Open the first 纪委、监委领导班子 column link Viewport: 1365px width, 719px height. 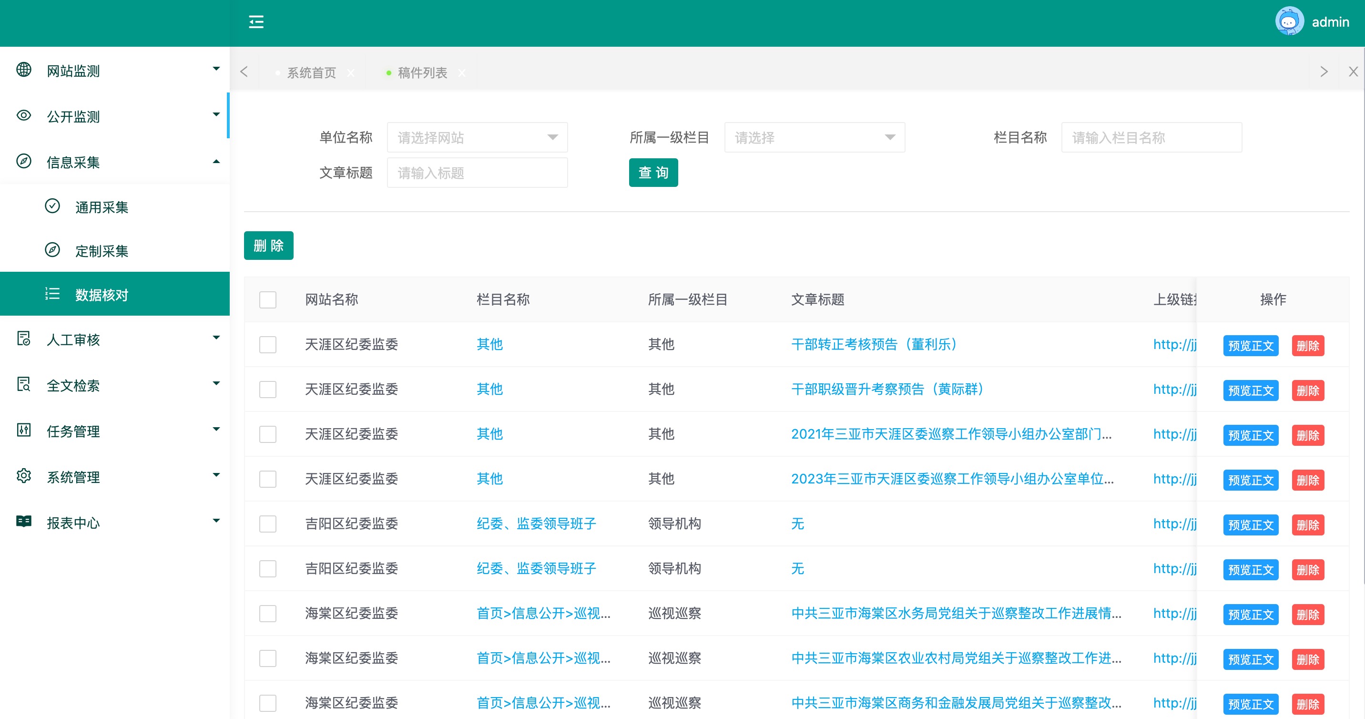coord(536,524)
